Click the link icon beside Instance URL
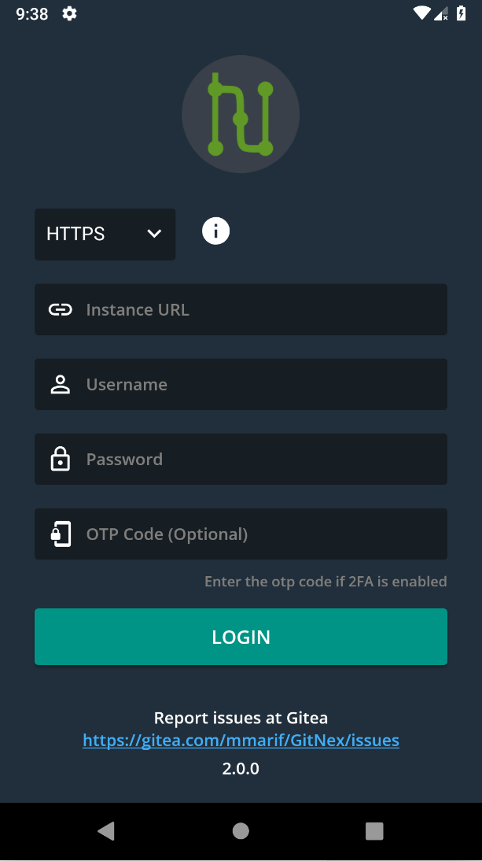 61,310
